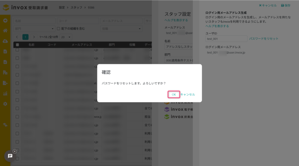Viewport: 299px width, 166px height.
Task: Open the 部門 field 008:適用条件テスト
Action: 179,60
